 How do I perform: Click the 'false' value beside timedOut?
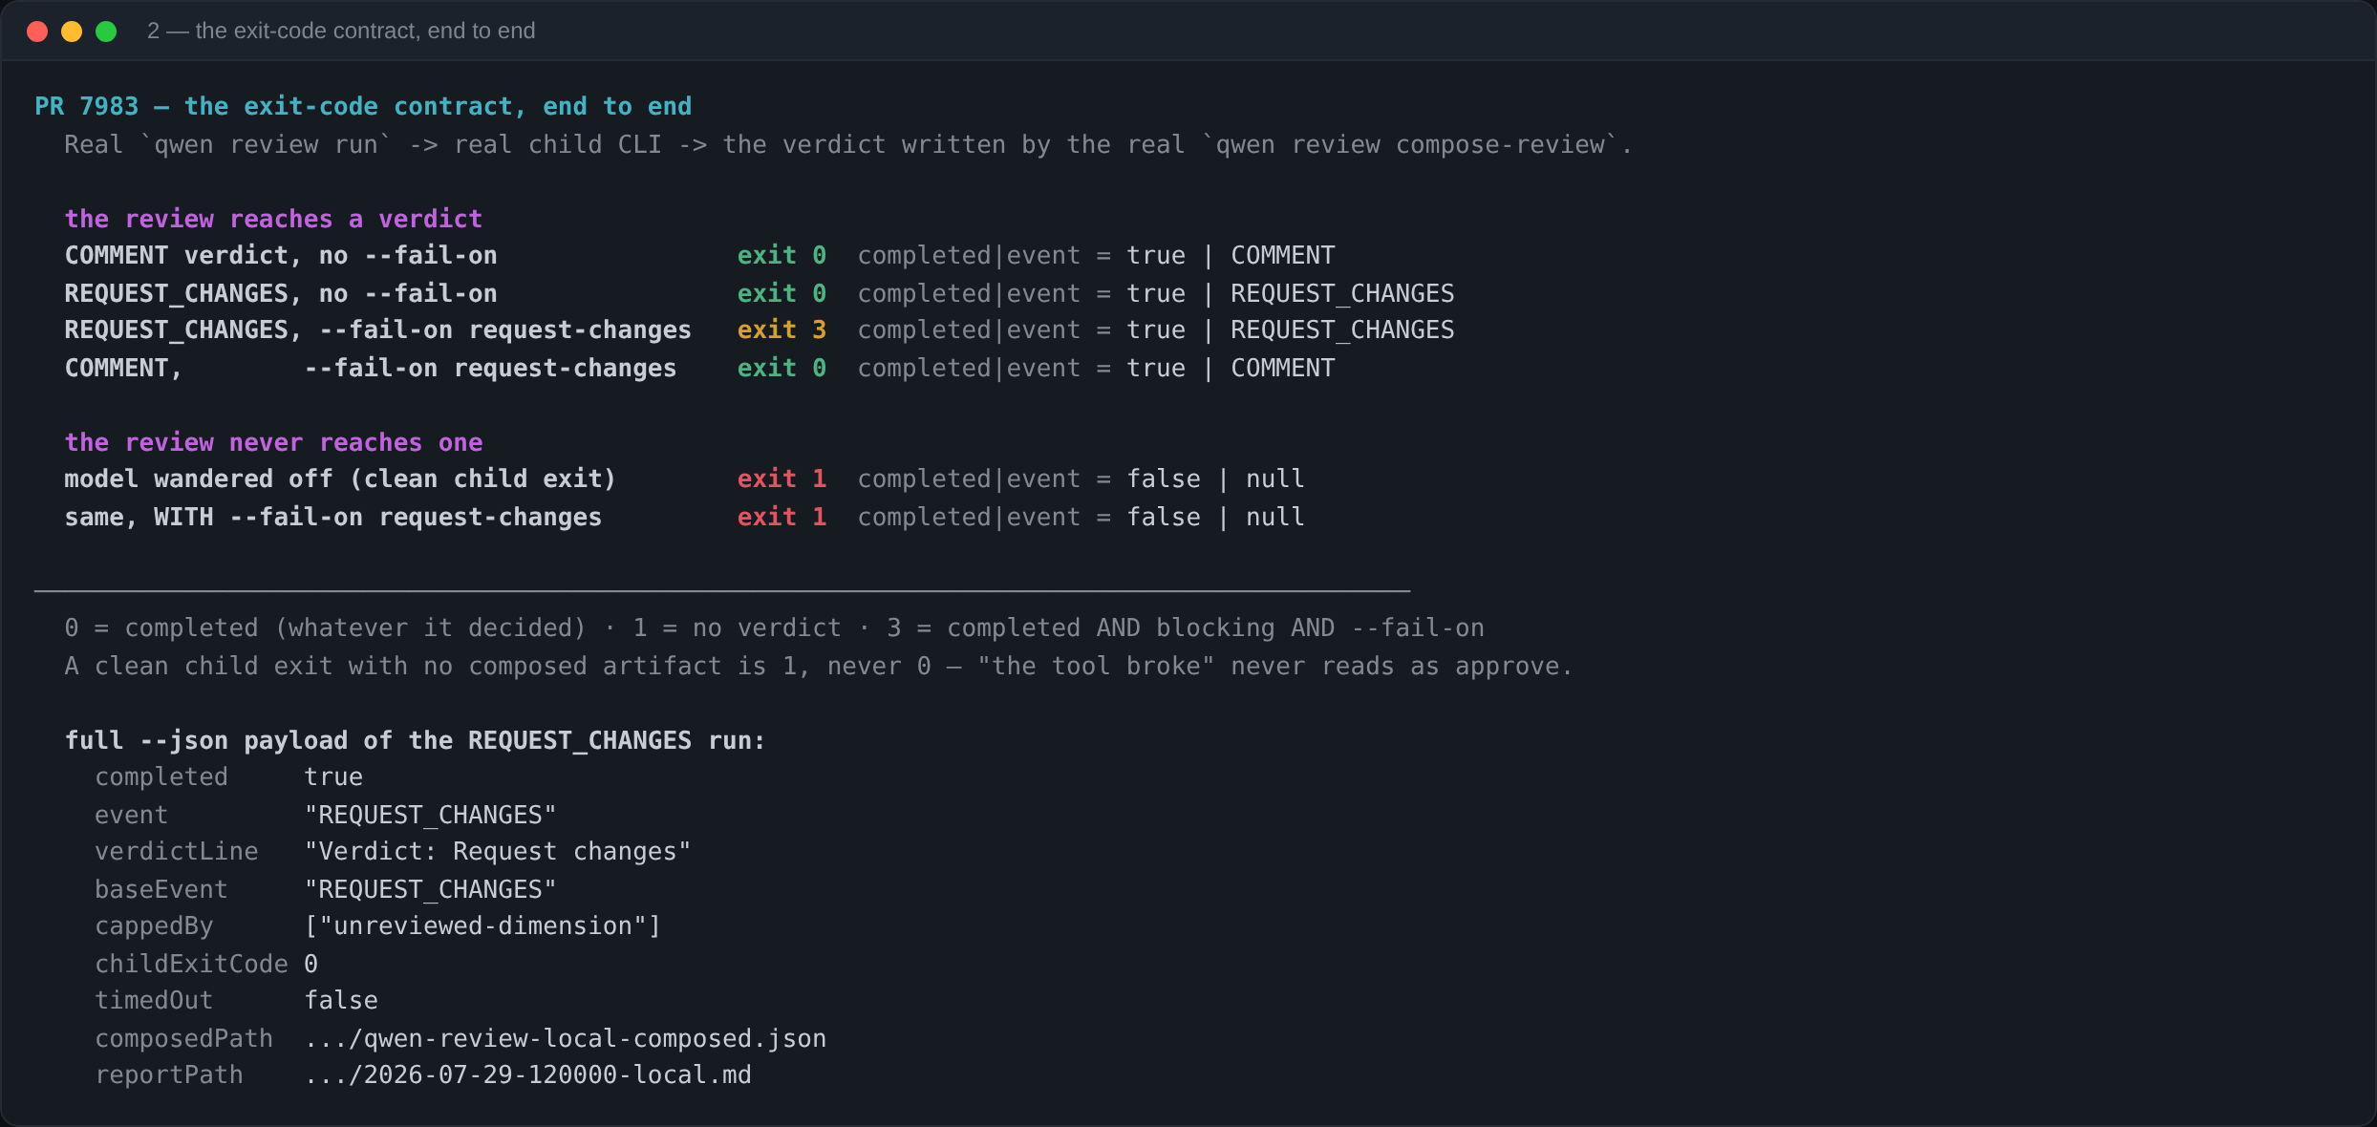pos(341,1000)
